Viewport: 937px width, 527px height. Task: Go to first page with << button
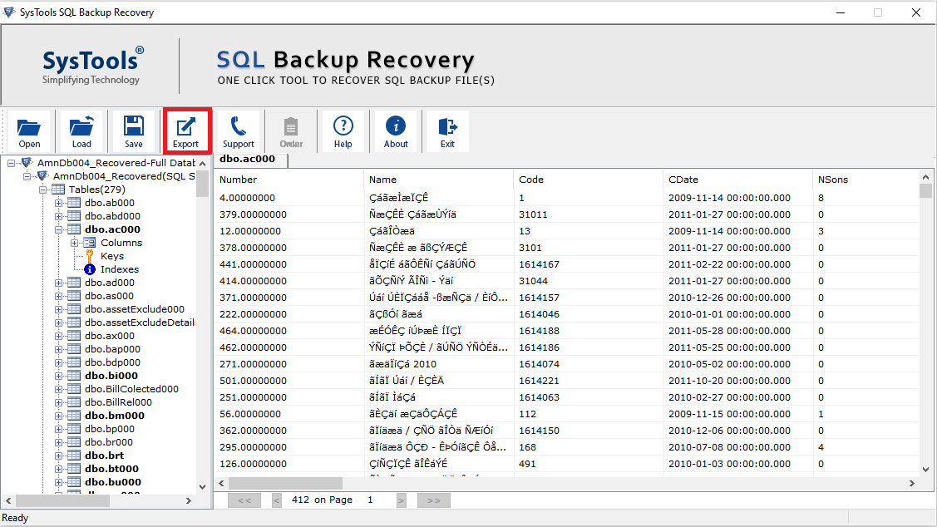[244, 500]
